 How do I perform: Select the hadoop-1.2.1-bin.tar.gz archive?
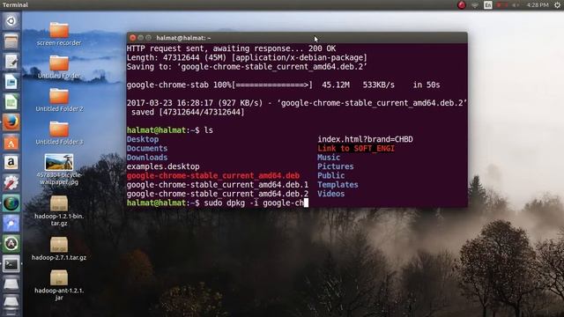pyautogui.click(x=59, y=210)
